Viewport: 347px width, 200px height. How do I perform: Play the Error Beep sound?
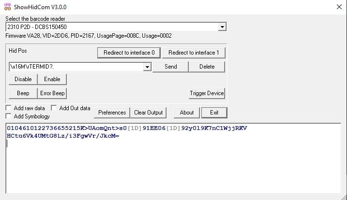(x=53, y=93)
